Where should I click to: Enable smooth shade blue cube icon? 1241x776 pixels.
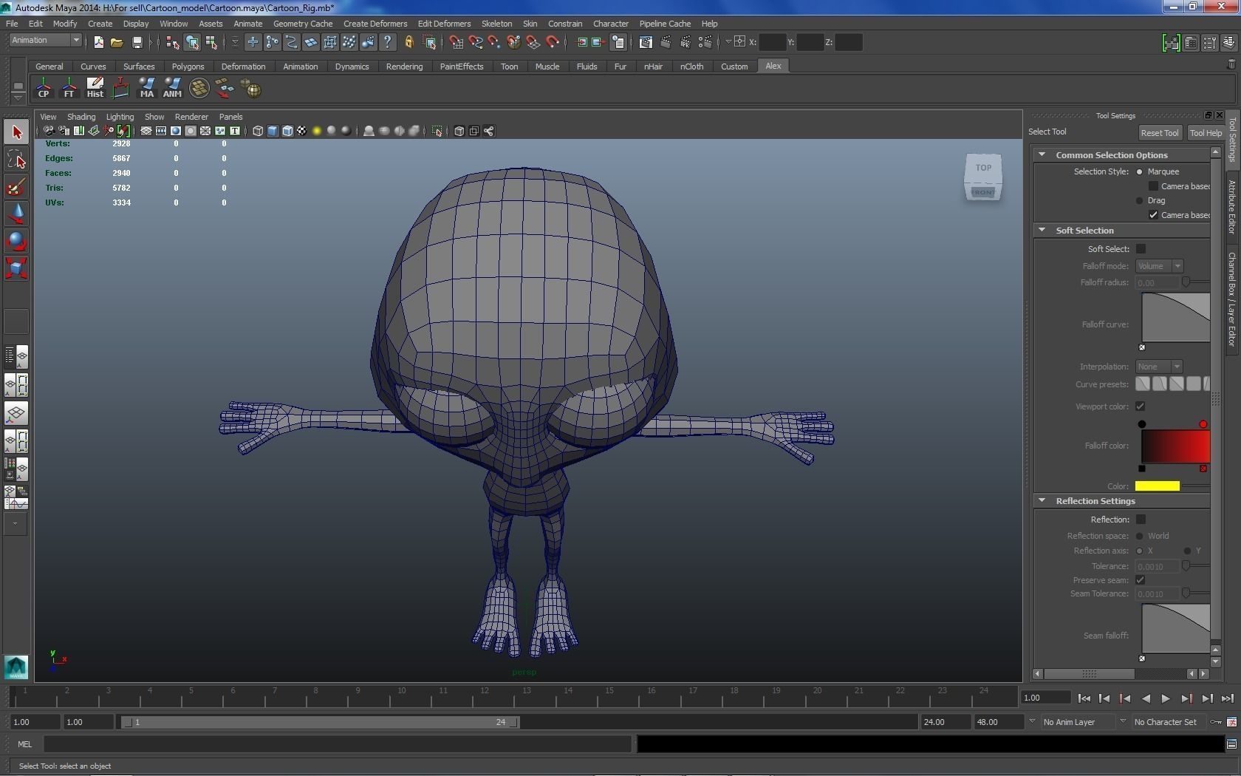tap(272, 131)
